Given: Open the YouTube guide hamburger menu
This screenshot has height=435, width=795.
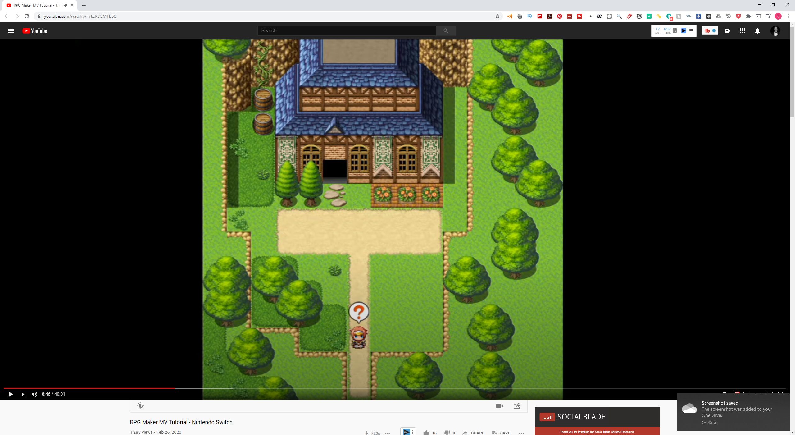Looking at the screenshot, I should pyautogui.click(x=11, y=31).
